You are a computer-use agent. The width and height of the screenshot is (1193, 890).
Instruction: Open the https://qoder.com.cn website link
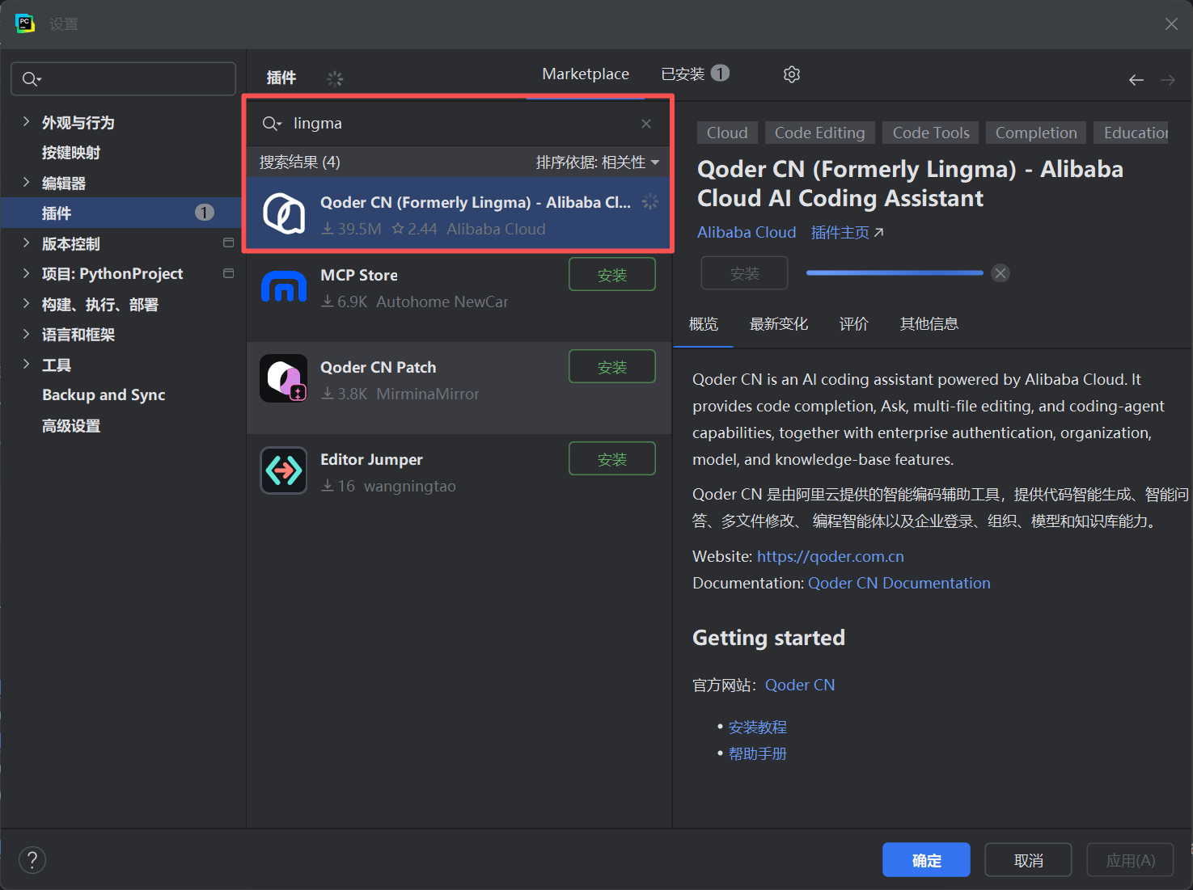coord(831,557)
